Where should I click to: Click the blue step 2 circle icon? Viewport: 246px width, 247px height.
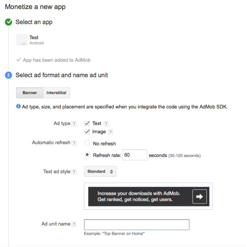click(9, 75)
